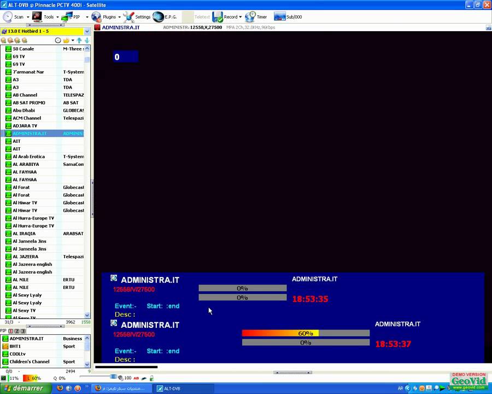This screenshot has width=492, height=394.
Task: Expand the PIP dropdown arrow
Action: tap(87, 17)
